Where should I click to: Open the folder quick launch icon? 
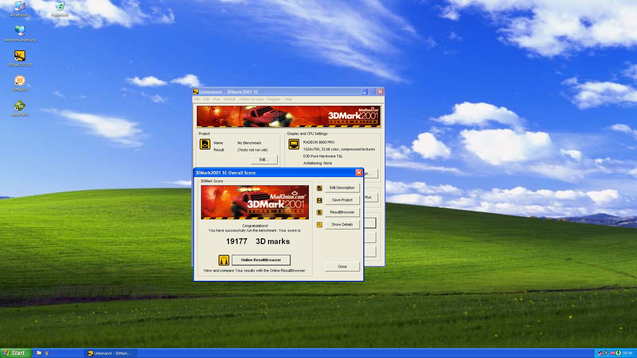(x=39, y=353)
